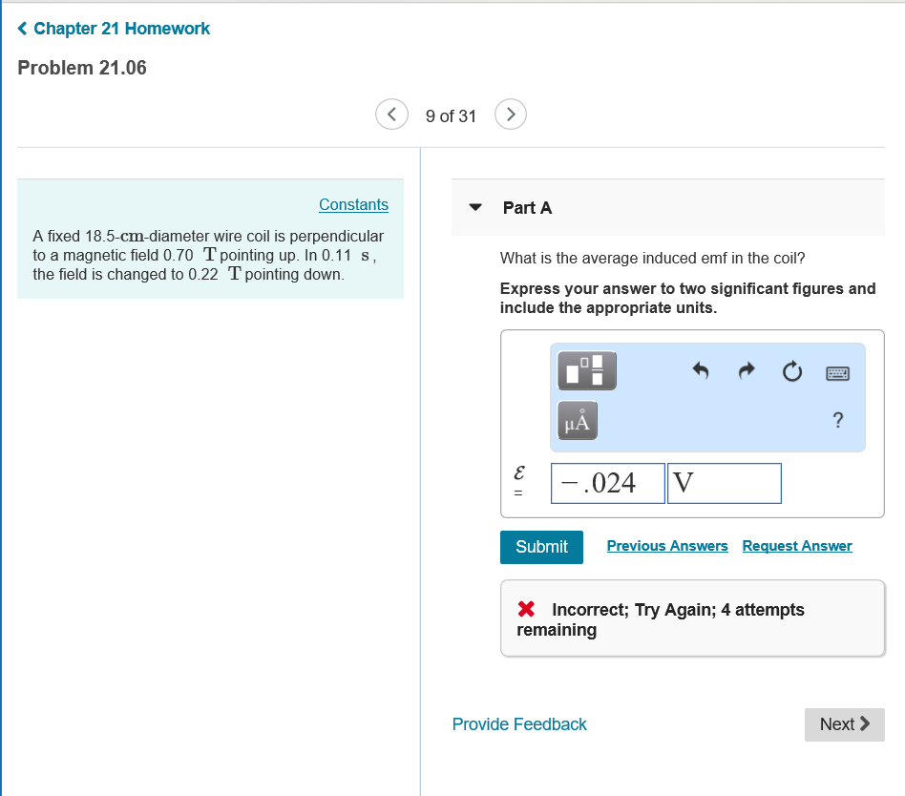This screenshot has width=905, height=796.
Task: Open the Constants link
Action: (353, 204)
